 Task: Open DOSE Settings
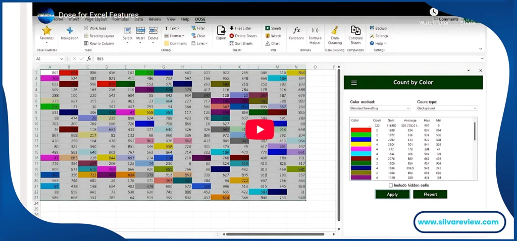(x=379, y=36)
